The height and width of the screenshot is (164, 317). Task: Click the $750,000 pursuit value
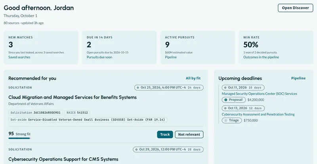tap(251, 120)
